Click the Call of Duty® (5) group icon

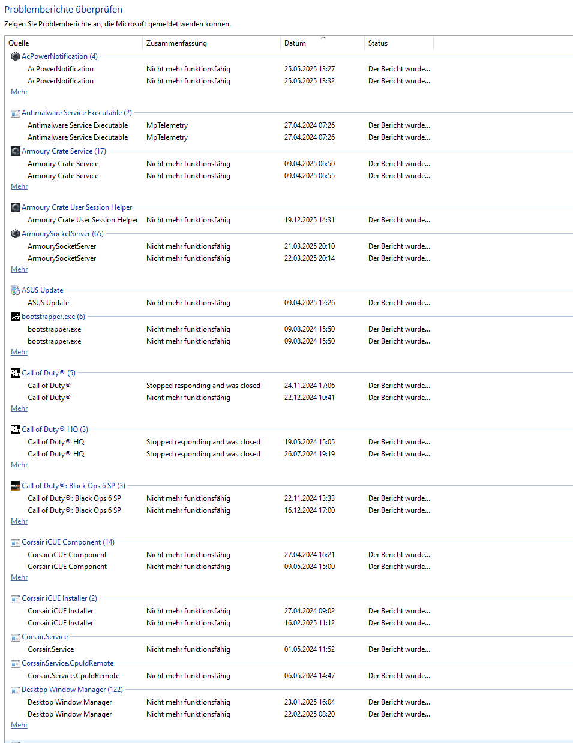tap(16, 373)
